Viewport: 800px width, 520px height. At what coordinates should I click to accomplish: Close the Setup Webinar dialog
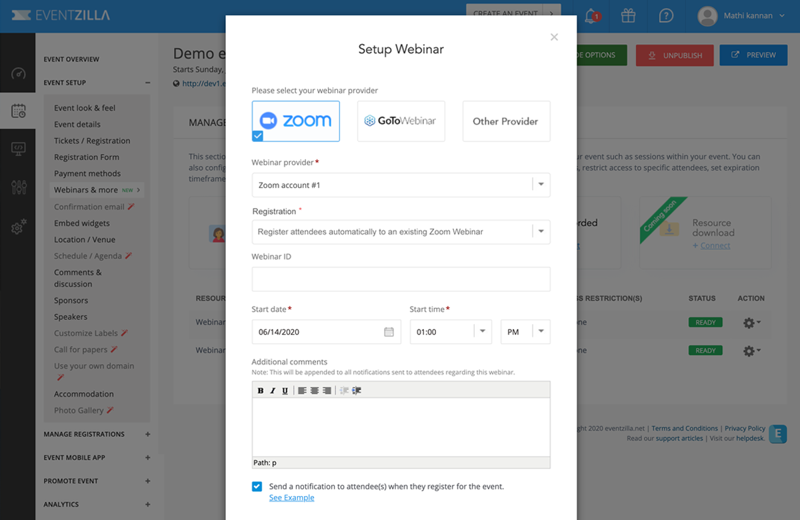pyautogui.click(x=554, y=37)
